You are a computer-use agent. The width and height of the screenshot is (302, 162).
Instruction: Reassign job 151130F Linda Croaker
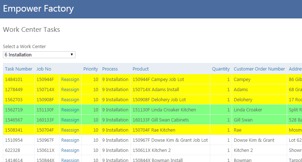pyautogui.click(x=70, y=110)
